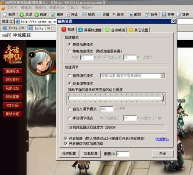The image size is (193, 175).
Task: Take a screenshot with 截图
Action: click(x=135, y=14)
